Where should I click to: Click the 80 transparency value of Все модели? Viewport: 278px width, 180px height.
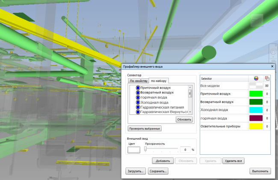267,86
